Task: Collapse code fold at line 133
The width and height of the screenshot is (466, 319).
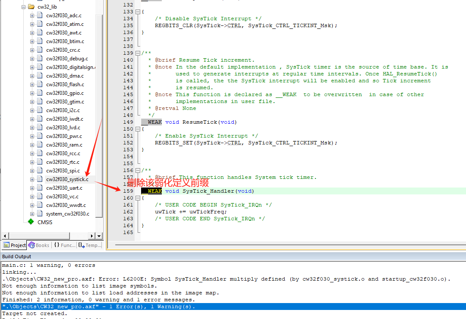Action: coord(138,12)
